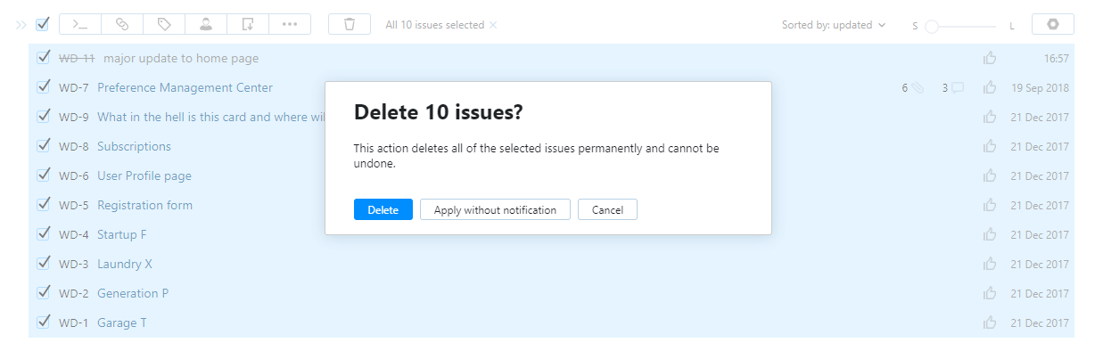Open the Subscriptions issue link

[134, 147]
